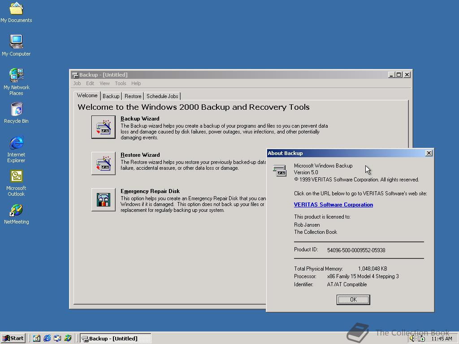Screen dimensions: 459x344
Task: Click the licensee name Rob Jansen
Action: pos(307,225)
